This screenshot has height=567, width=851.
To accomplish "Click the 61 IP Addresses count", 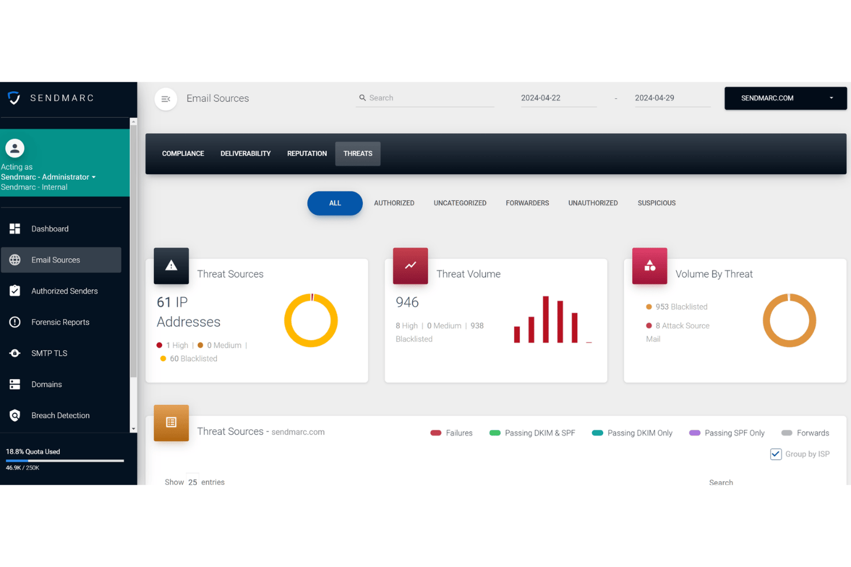I will pyautogui.click(x=189, y=312).
